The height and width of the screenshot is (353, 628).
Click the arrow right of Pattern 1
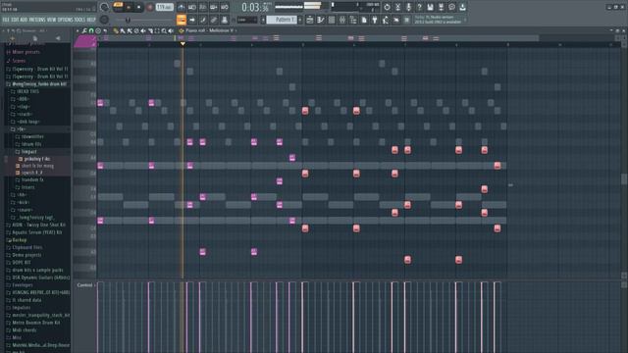(x=300, y=20)
